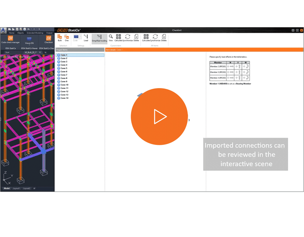The width and height of the screenshot is (304, 237).
Task: Open the Output ribbon tab
Action: point(49,33)
